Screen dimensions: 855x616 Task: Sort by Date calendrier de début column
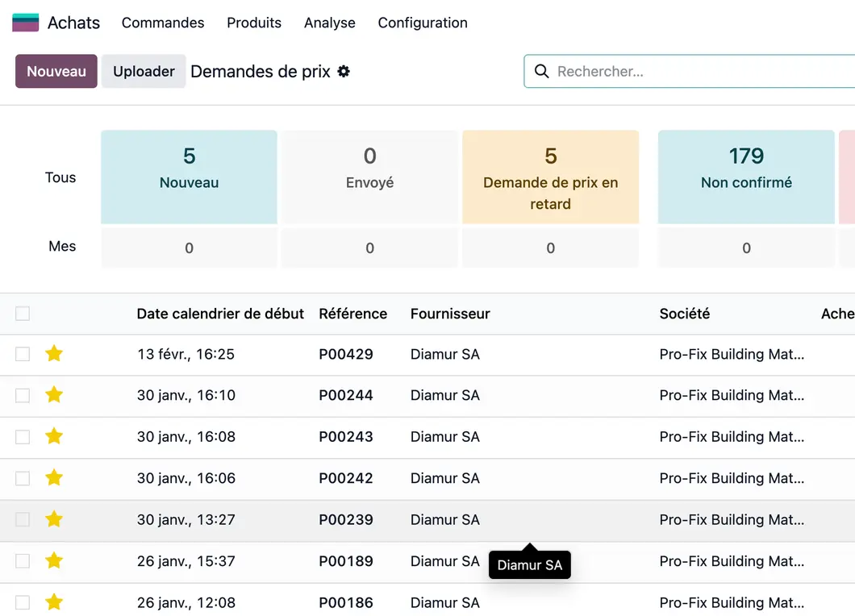pos(220,314)
